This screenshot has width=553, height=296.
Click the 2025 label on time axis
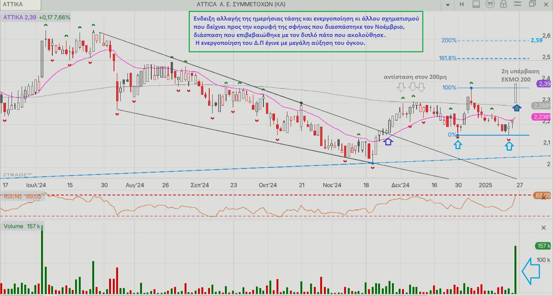[x=485, y=185]
